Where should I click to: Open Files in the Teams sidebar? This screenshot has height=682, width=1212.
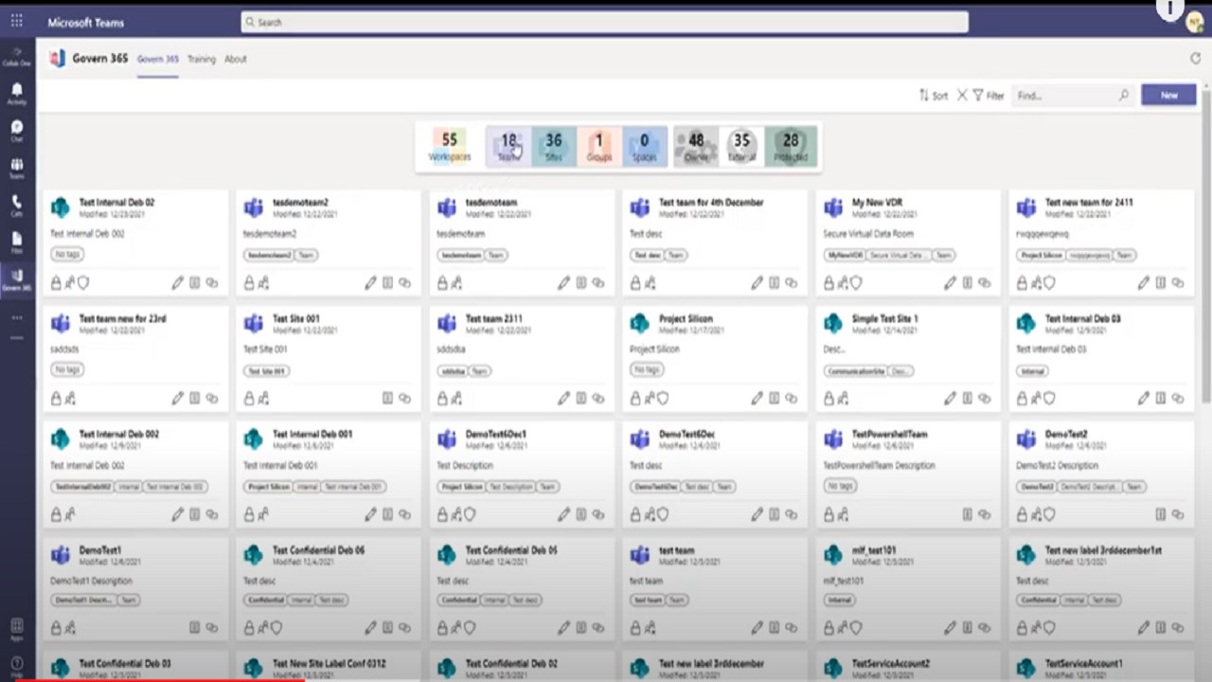[17, 243]
